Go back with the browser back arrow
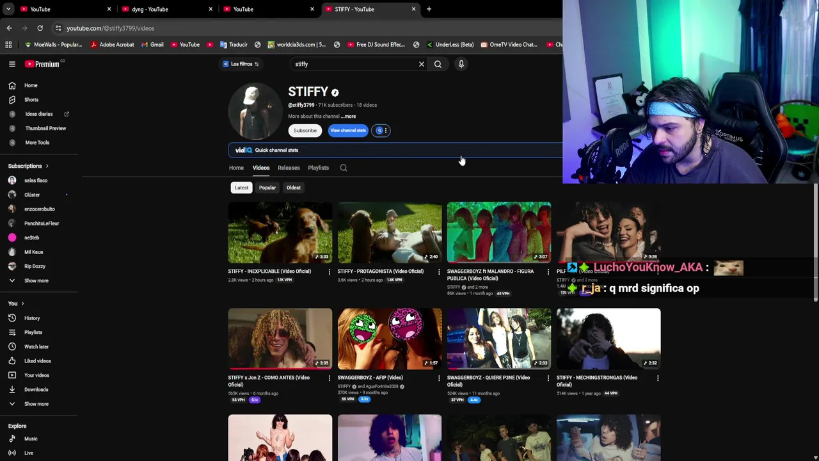 [x=9, y=28]
